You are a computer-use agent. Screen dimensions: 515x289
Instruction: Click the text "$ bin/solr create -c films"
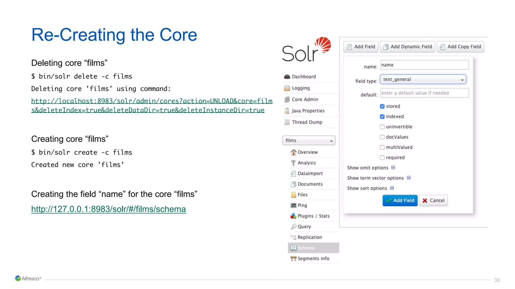click(82, 153)
